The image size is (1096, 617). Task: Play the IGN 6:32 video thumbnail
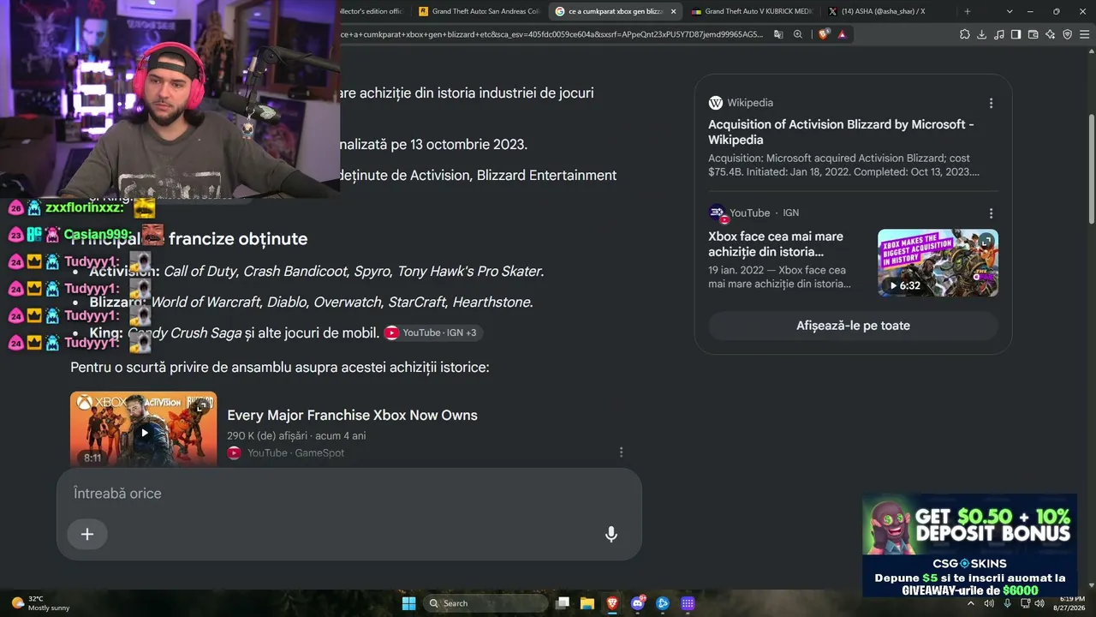click(x=938, y=262)
